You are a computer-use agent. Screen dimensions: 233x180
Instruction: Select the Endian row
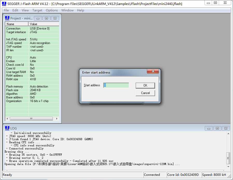point(32,61)
